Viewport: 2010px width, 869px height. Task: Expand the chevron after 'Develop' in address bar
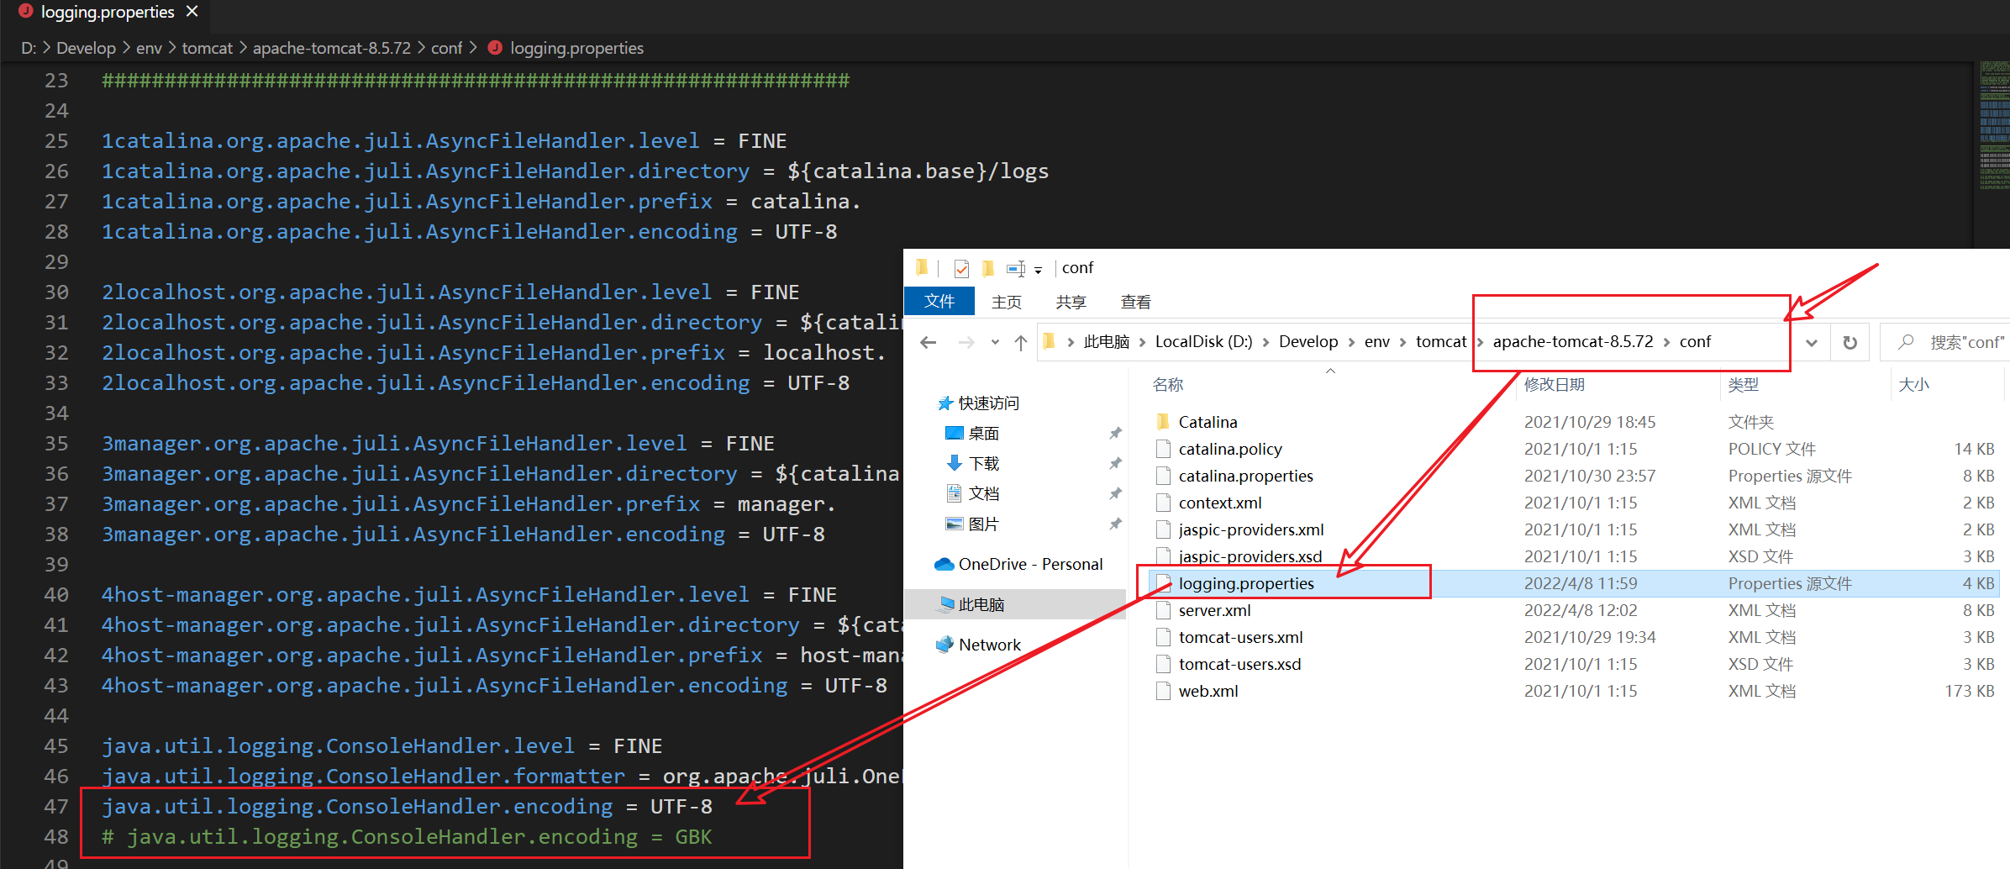point(1351,342)
